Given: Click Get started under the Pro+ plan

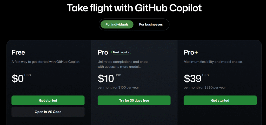Looking at the screenshot, I should pos(220,100).
